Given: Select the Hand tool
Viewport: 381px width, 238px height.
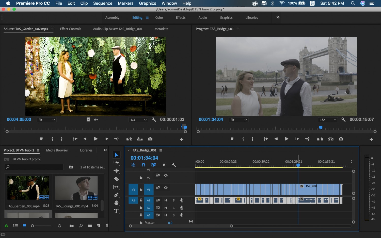Looking at the screenshot, I should click(x=116, y=203).
